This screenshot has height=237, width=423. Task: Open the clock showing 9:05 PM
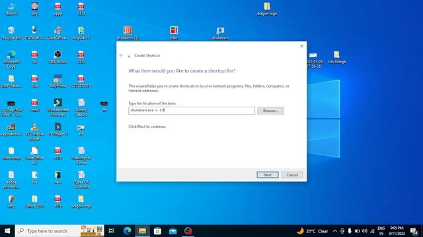pyautogui.click(x=397, y=231)
